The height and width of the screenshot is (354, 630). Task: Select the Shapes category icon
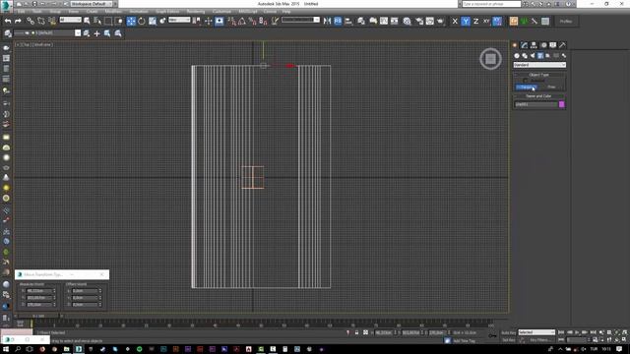click(x=525, y=55)
